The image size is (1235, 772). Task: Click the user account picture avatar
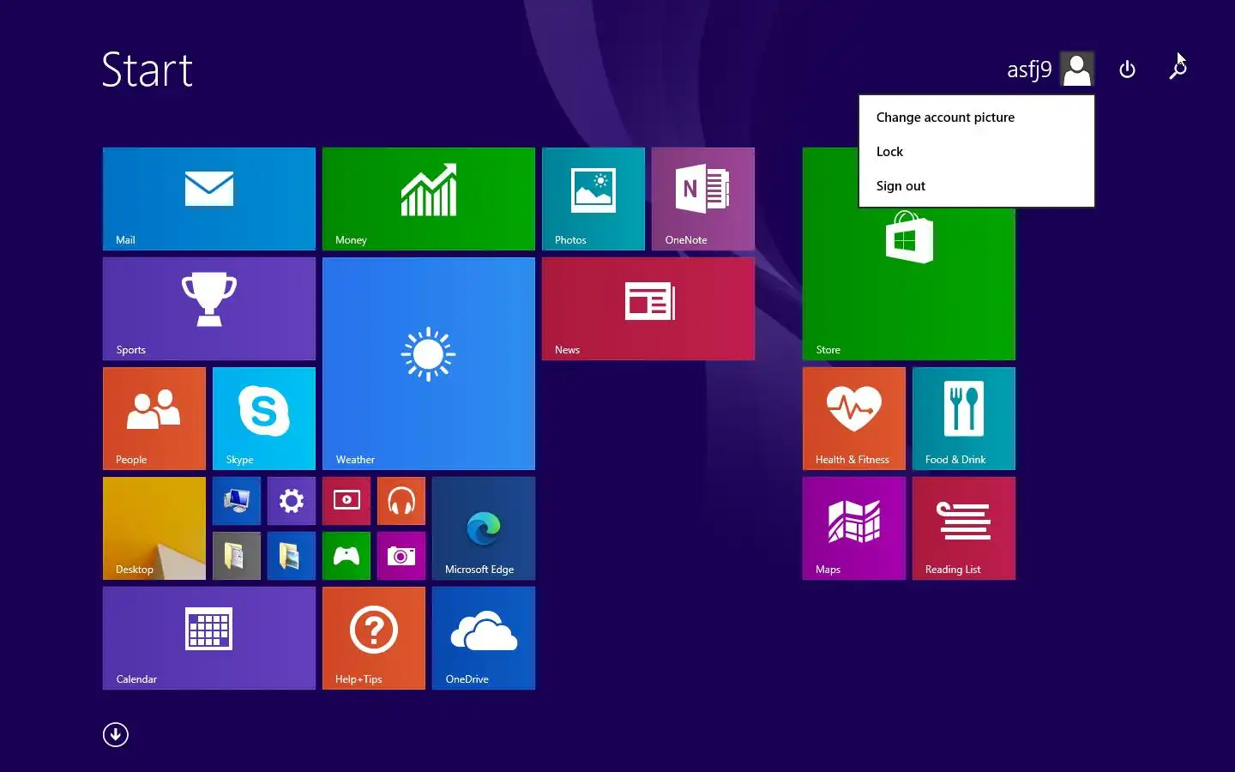[x=1077, y=69]
